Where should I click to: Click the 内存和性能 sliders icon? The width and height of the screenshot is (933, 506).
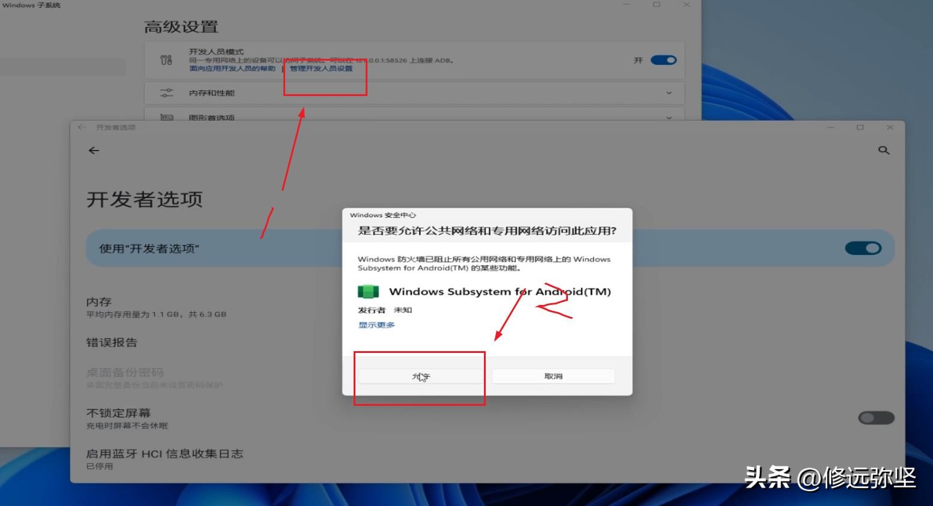coord(166,93)
